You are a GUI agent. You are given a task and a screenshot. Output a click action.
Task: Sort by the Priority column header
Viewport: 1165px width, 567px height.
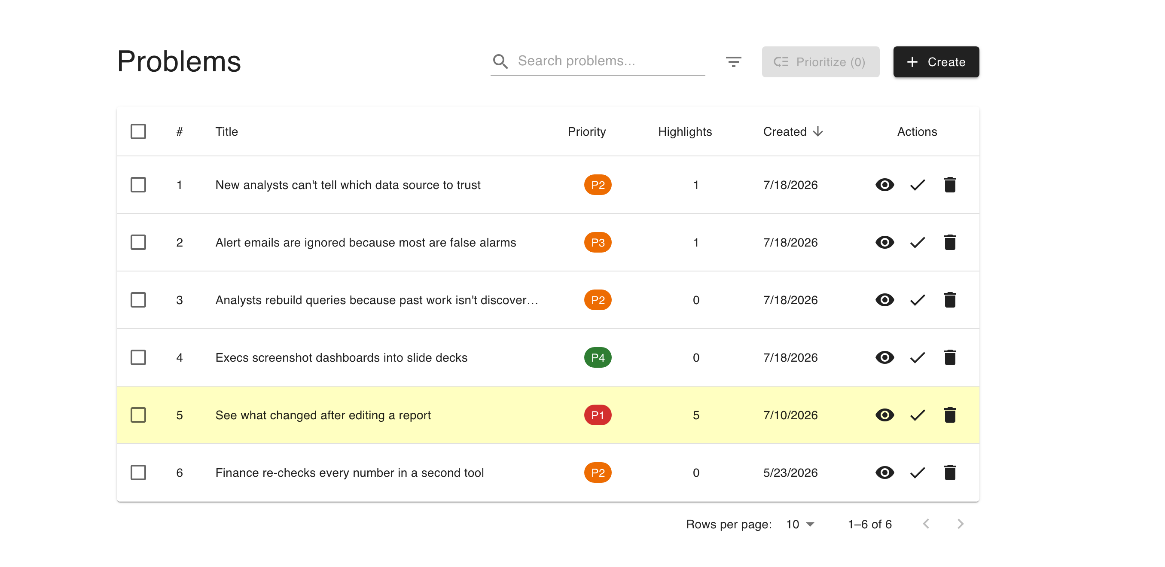click(x=586, y=131)
